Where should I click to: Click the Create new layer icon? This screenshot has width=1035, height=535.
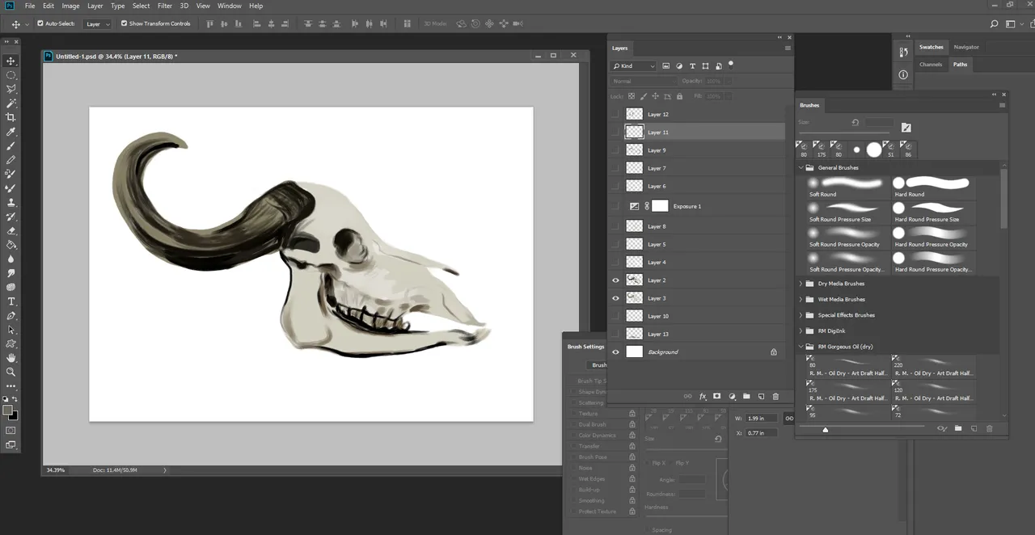click(x=761, y=396)
